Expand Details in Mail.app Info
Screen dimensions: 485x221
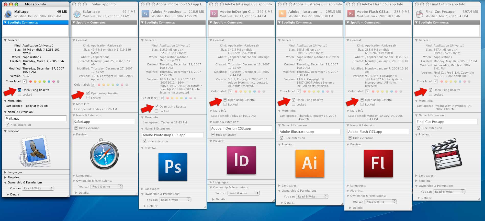(8, 194)
